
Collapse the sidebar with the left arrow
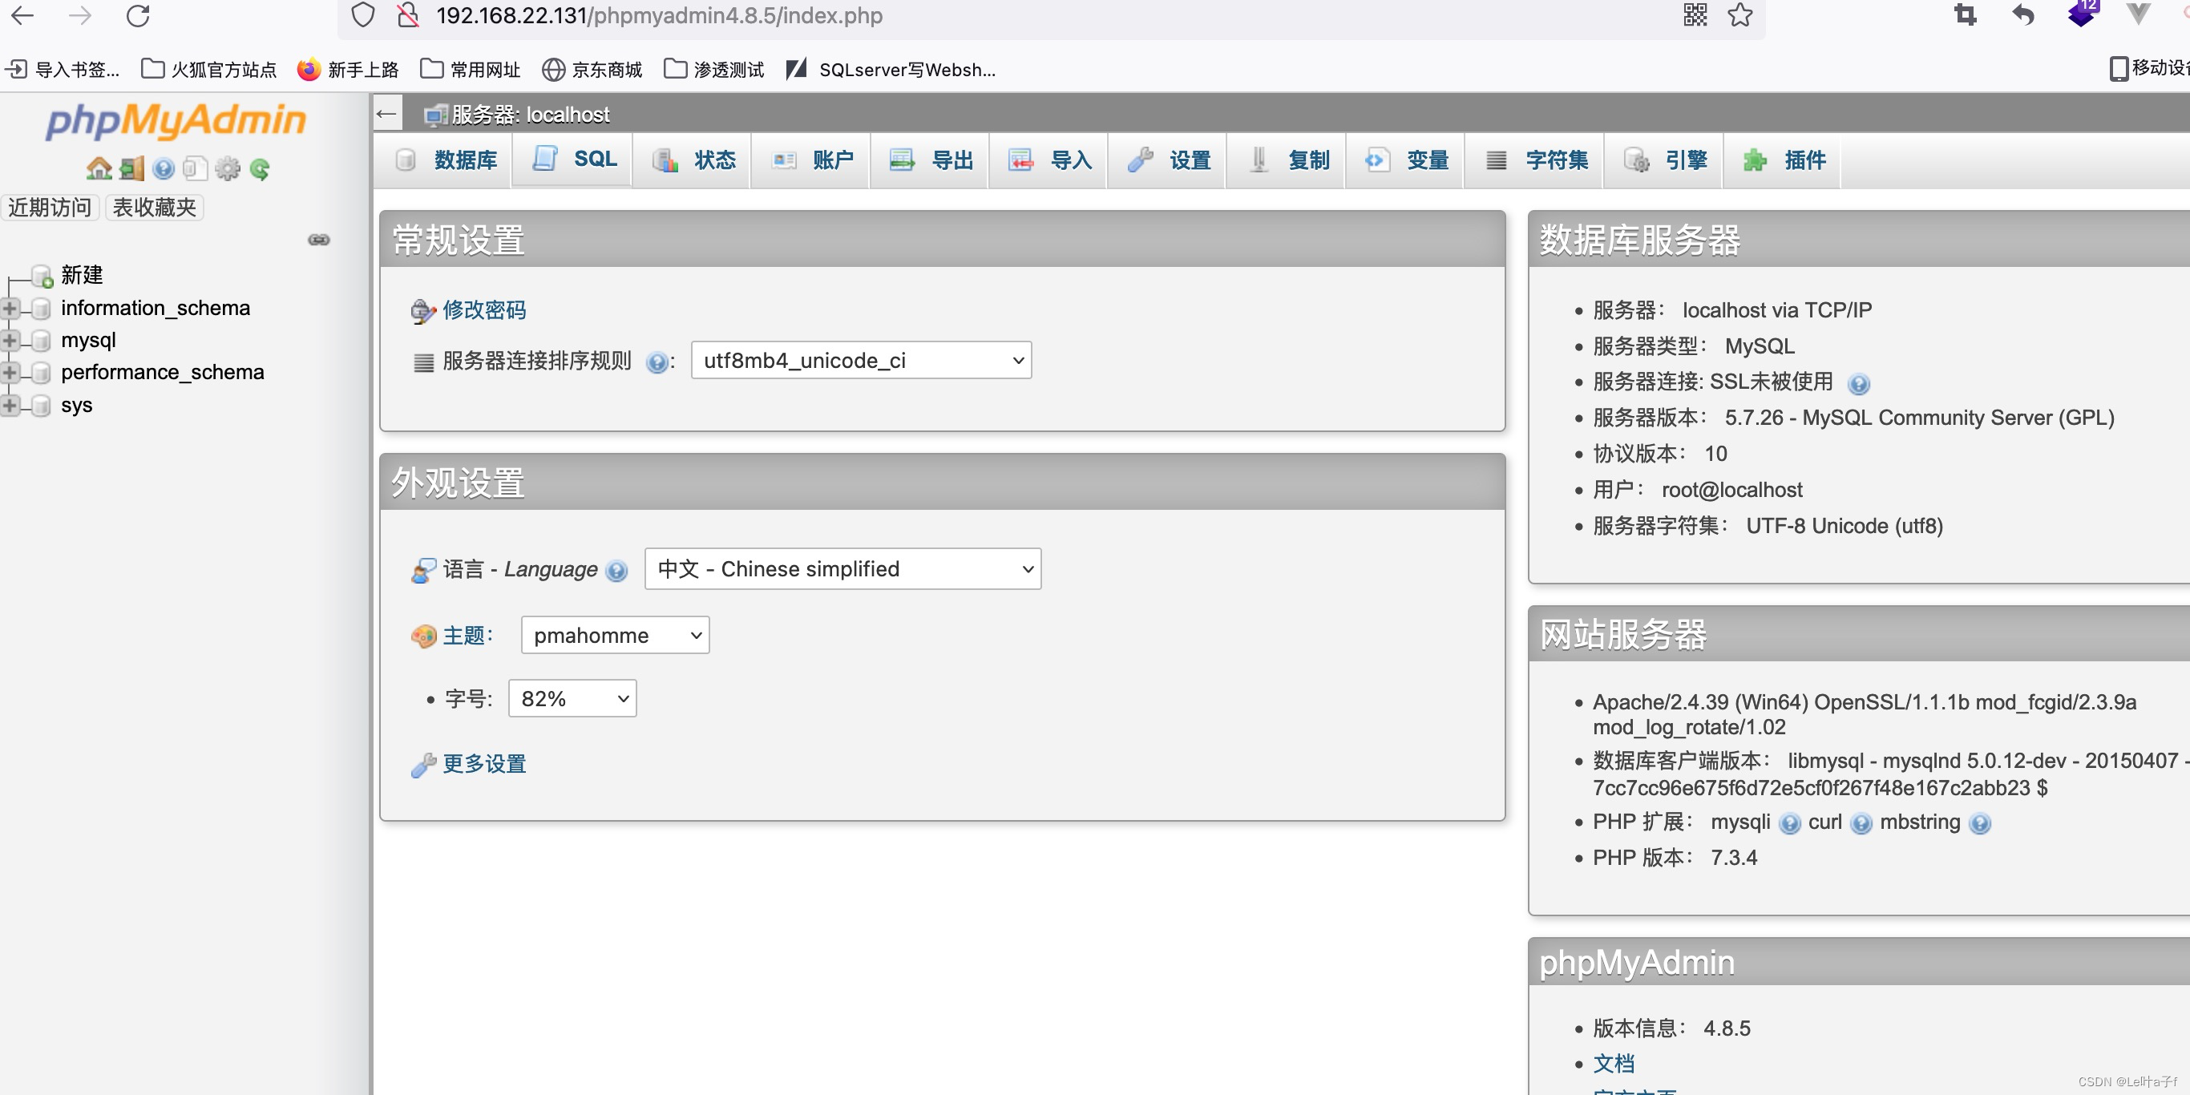(387, 114)
